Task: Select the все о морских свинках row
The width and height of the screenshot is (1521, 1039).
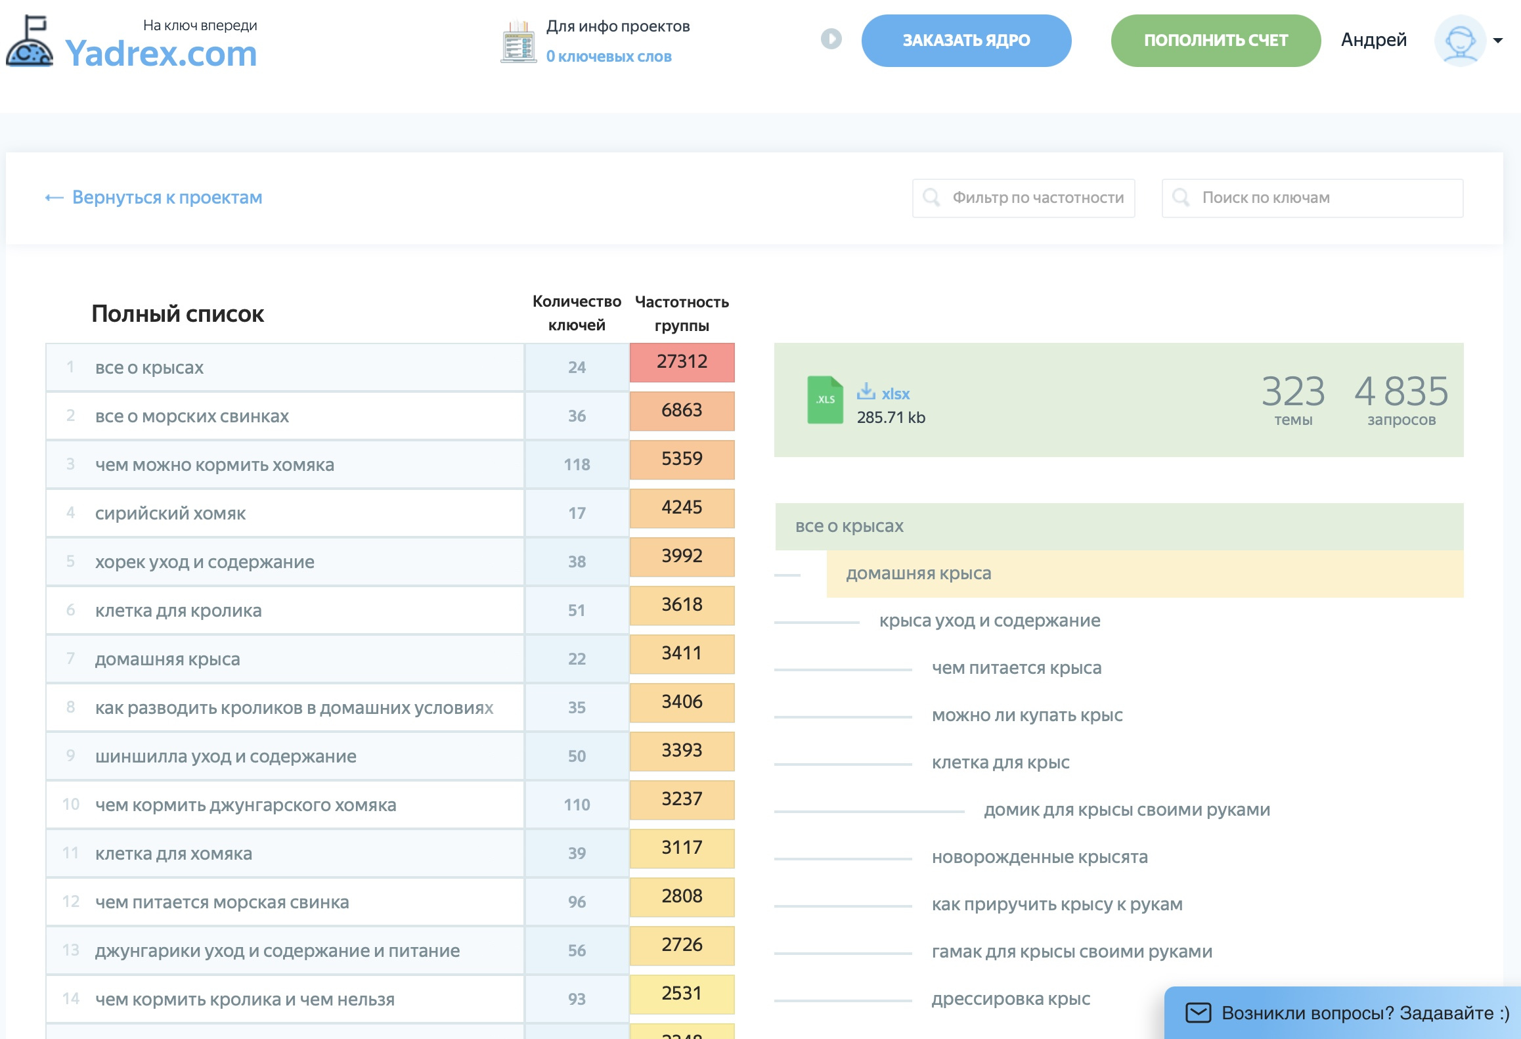Action: point(192,416)
